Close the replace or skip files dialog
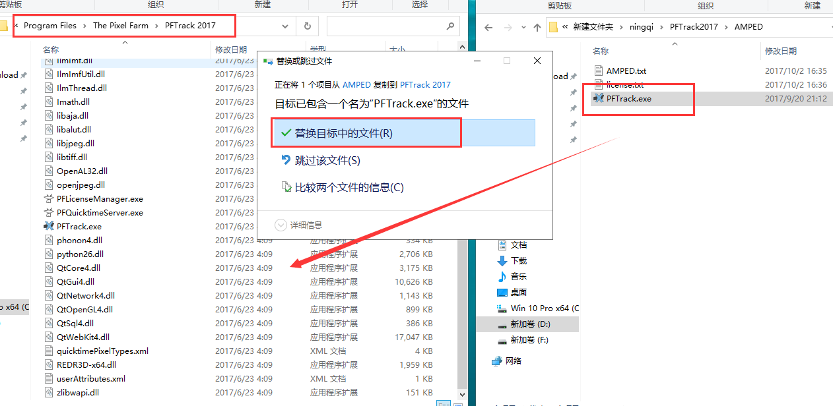This screenshot has width=833, height=406. pyautogui.click(x=537, y=61)
